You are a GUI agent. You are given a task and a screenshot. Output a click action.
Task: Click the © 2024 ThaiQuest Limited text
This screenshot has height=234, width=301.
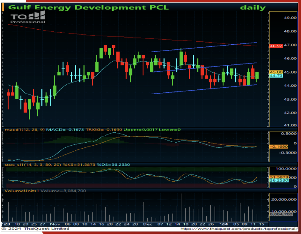[36, 229]
